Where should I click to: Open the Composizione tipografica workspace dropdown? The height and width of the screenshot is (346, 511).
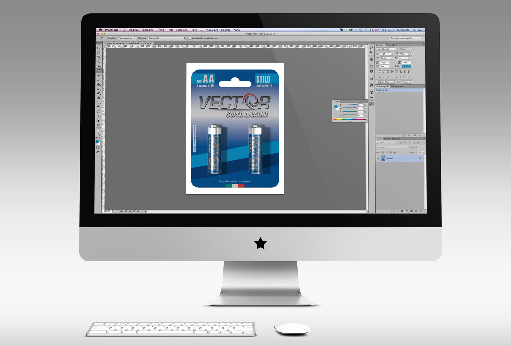click(x=407, y=38)
